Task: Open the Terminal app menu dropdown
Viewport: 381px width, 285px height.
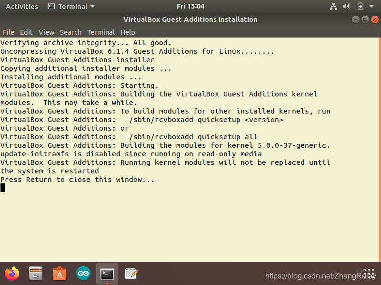Action: [71, 7]
